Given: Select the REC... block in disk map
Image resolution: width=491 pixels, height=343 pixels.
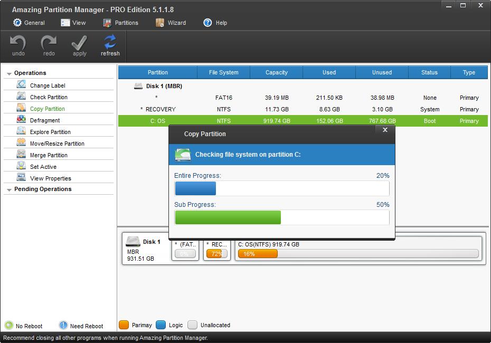Looking at the screenshot, I should 216,250.
